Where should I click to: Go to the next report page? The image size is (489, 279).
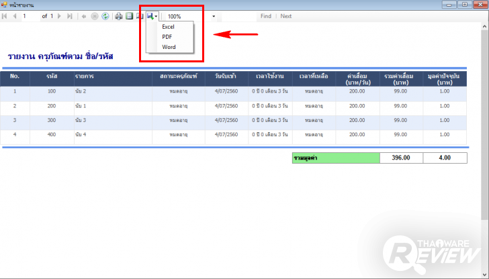click(59, 16)
